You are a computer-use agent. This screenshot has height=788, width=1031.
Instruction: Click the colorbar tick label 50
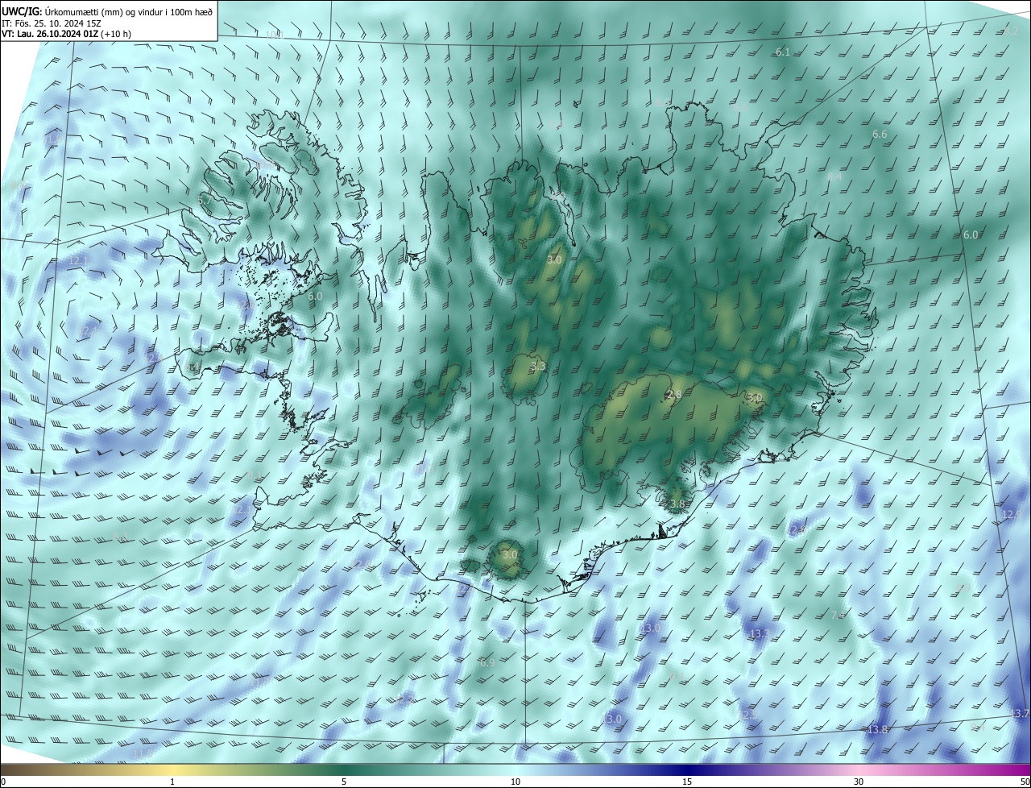[1025, 782]
